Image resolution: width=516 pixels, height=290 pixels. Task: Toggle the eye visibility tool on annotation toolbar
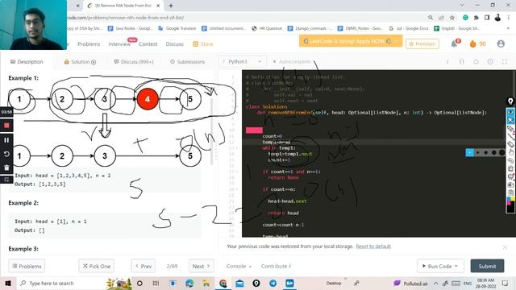point(510,112)
